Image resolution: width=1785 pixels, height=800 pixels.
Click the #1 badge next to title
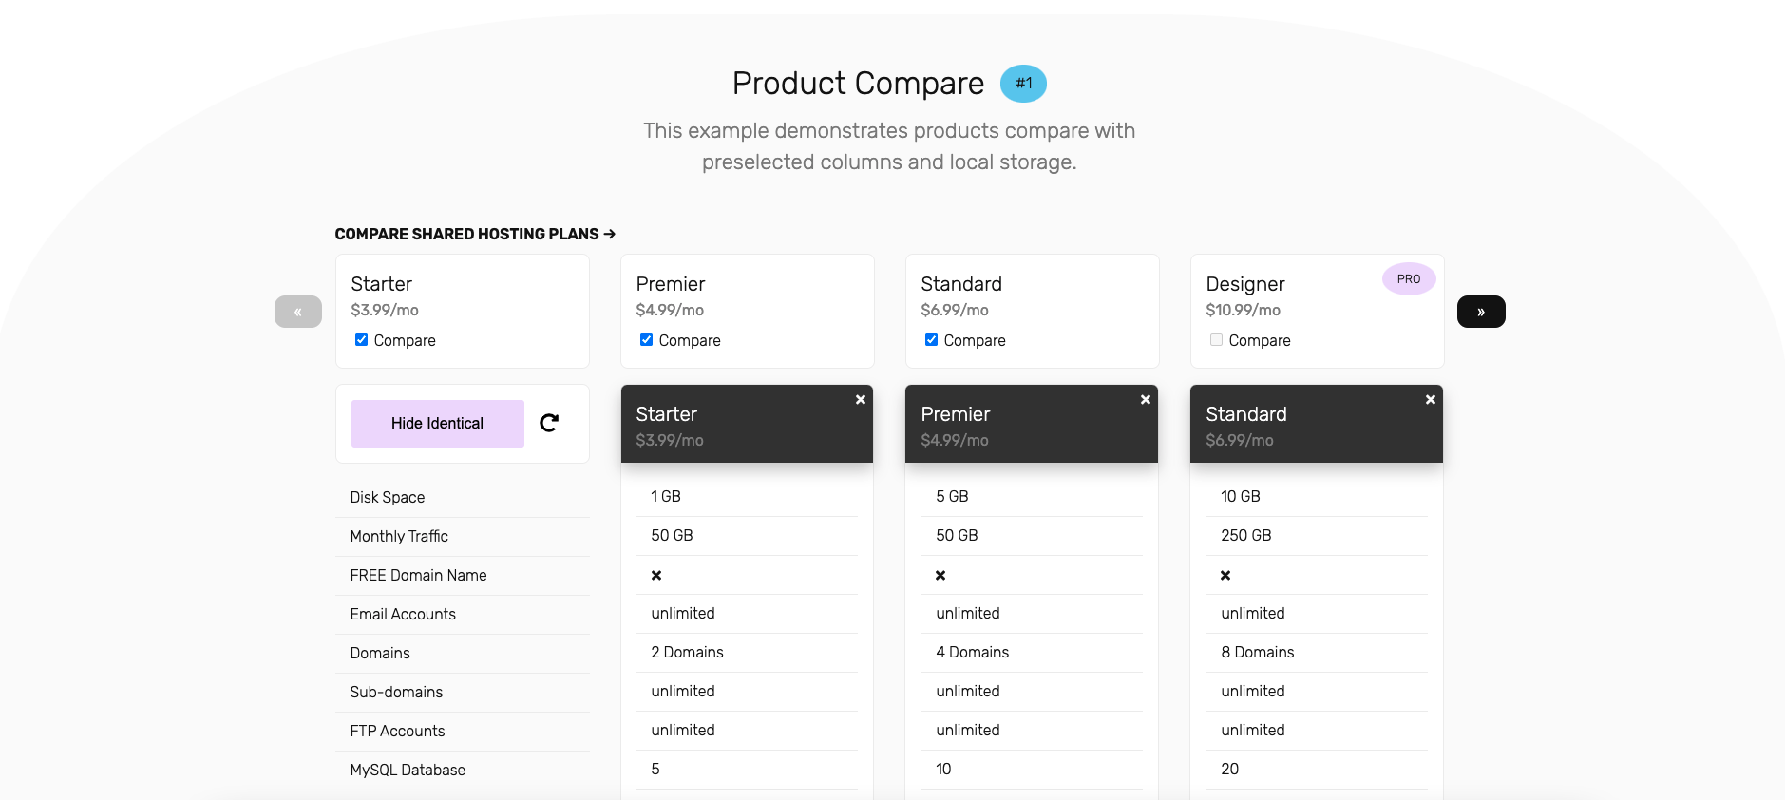[1023, 84]
